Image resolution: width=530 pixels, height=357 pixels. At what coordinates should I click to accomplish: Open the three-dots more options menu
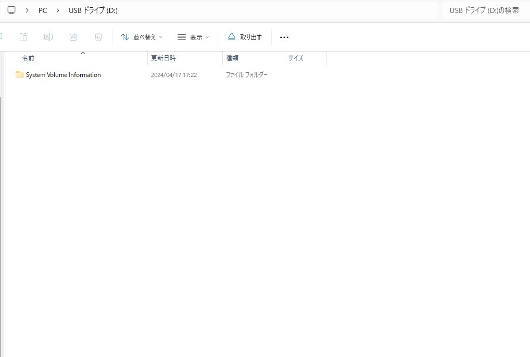pyautogui.click(x=284, y=37)
